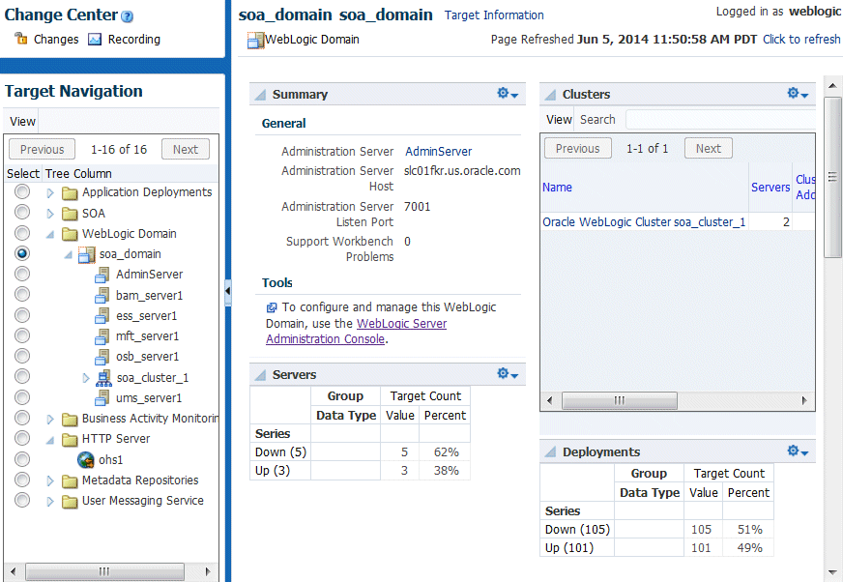Select radio button for AdminServer row

point(22,274)
